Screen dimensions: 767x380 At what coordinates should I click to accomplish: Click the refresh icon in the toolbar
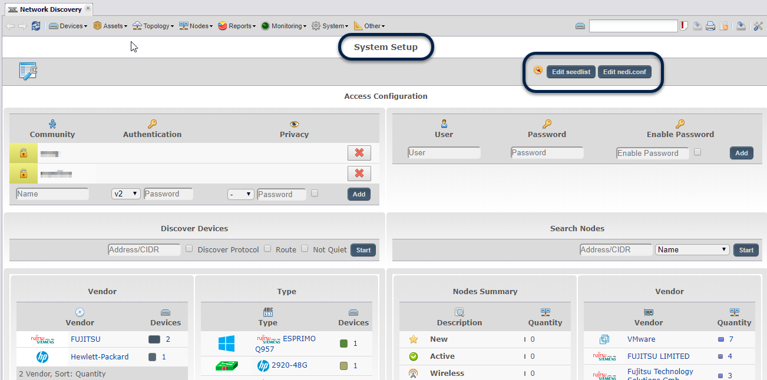pos(37,26)
